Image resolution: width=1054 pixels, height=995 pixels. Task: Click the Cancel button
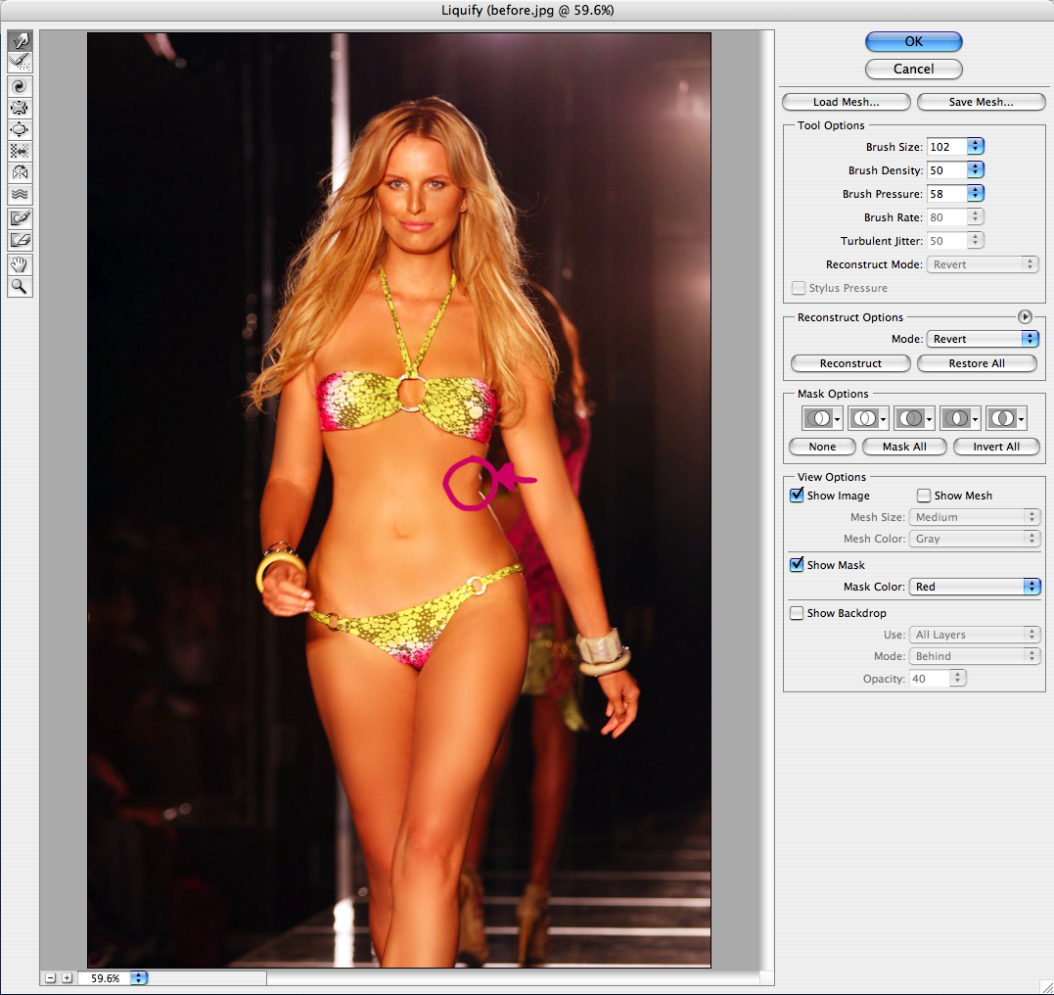913,69
